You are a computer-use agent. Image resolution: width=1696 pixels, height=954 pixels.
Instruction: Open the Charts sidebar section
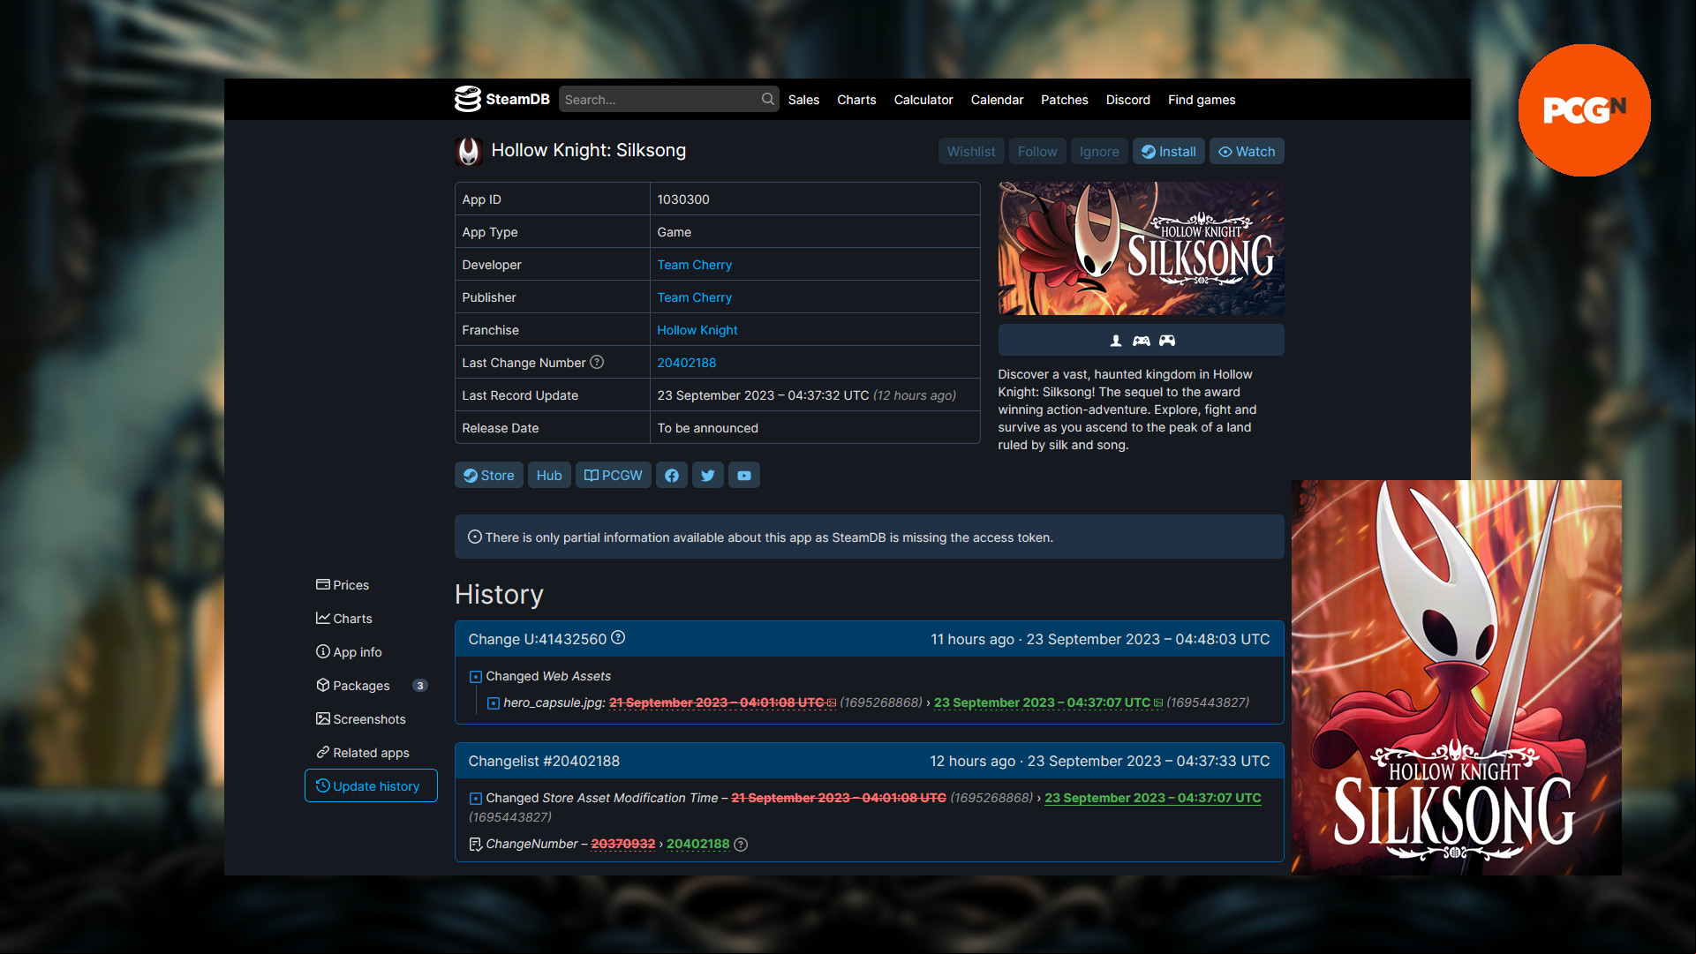click(344, 618)
